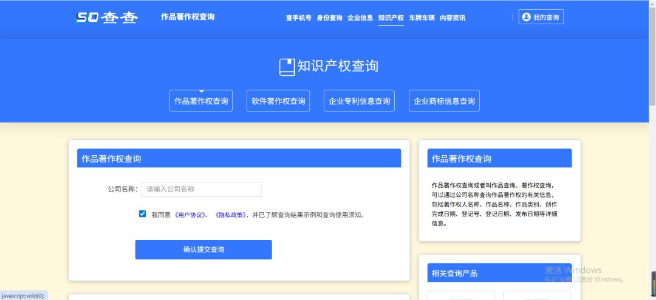Click the book icon beside 知识产权查询

pos(287,67)
